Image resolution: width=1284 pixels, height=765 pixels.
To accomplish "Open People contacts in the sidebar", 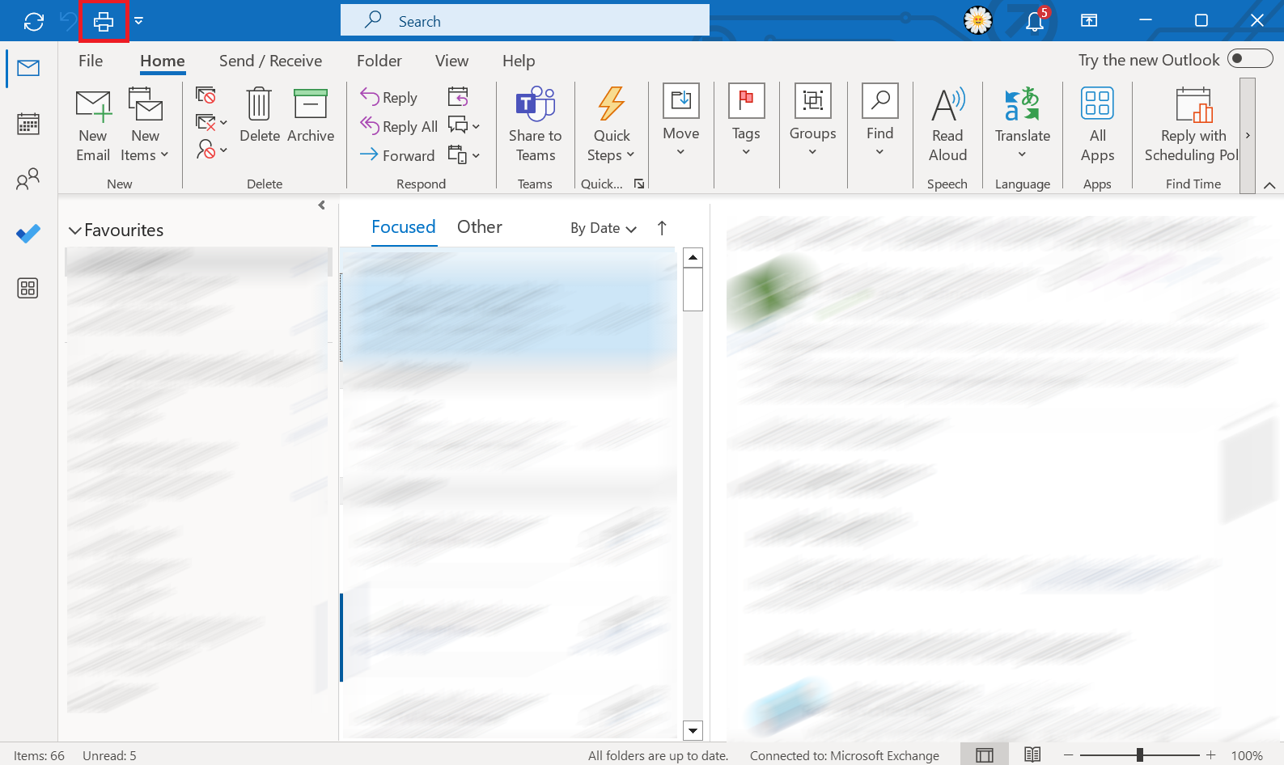I will pyautogui.click(x=28, y=179).
